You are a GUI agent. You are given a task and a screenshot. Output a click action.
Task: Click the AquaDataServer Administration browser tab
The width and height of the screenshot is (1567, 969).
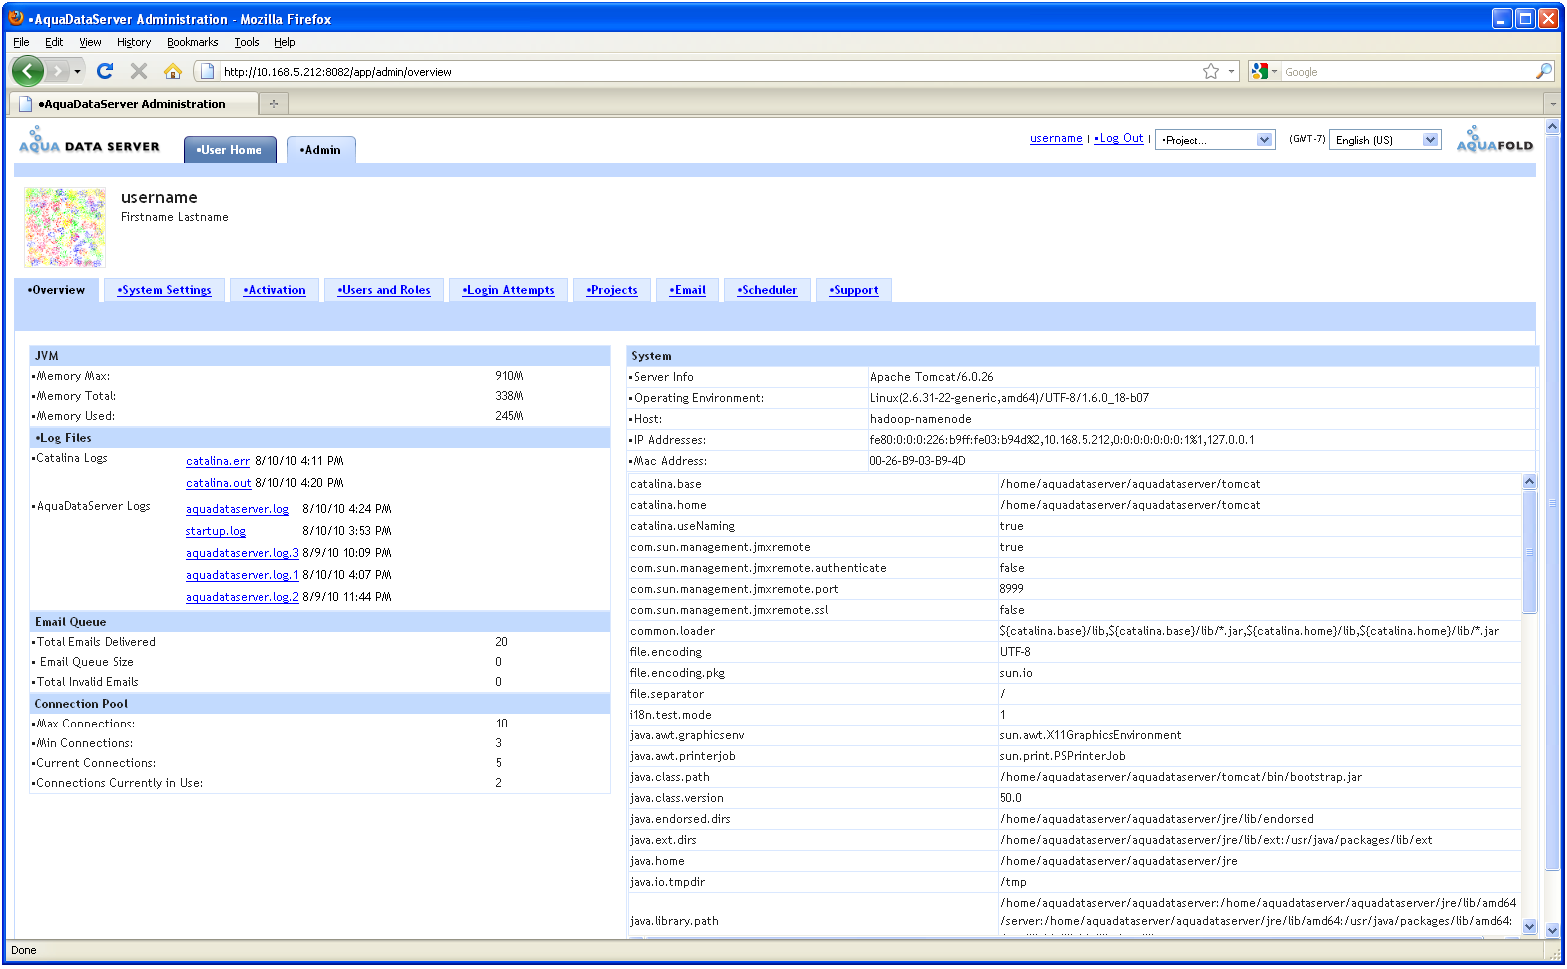coord(133,103)
